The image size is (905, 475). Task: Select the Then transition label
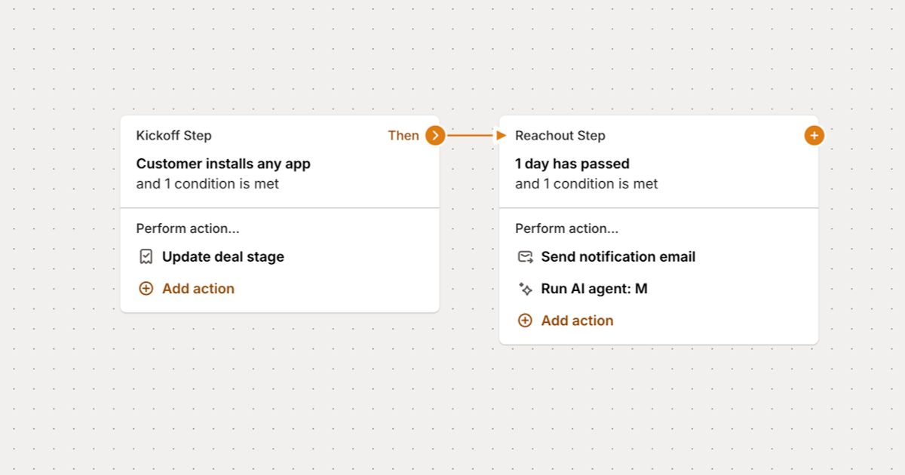pos(402,136)
